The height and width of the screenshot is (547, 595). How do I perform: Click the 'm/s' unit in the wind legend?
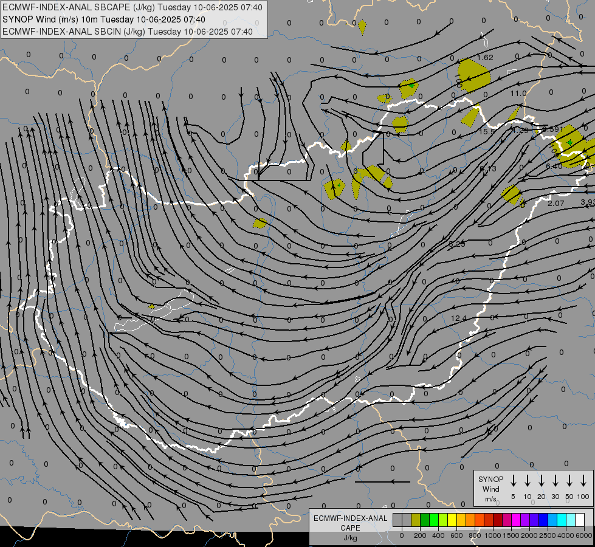coord(490,499)
